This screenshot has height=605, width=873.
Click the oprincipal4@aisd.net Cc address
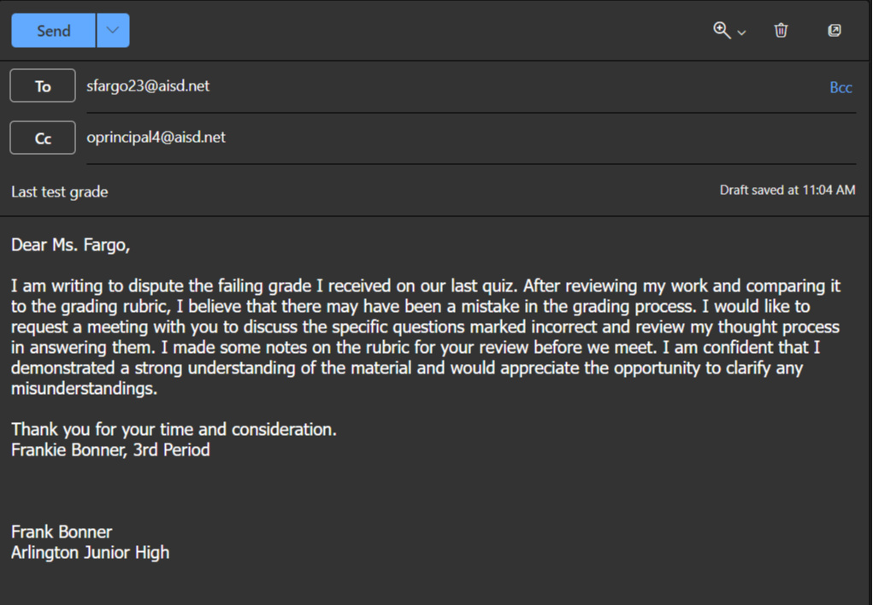156,138
